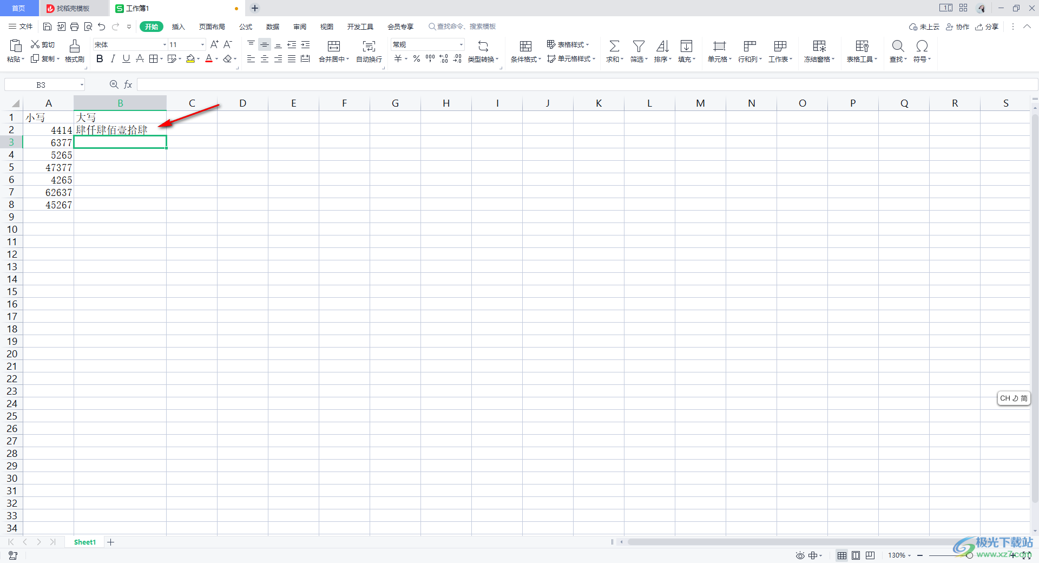Open the Review (审阅) tab

coord(300,27)
